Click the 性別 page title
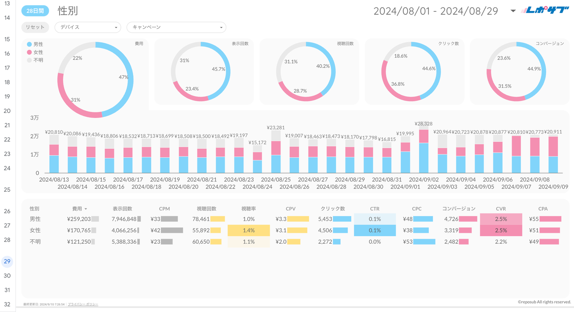Viewport: 574px width, 312px height. point(68,11)
